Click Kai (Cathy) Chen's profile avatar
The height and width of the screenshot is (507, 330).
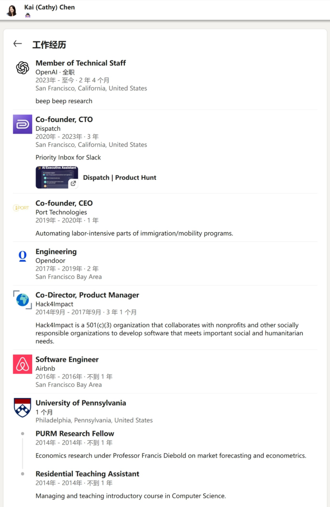tap(12, 11)
